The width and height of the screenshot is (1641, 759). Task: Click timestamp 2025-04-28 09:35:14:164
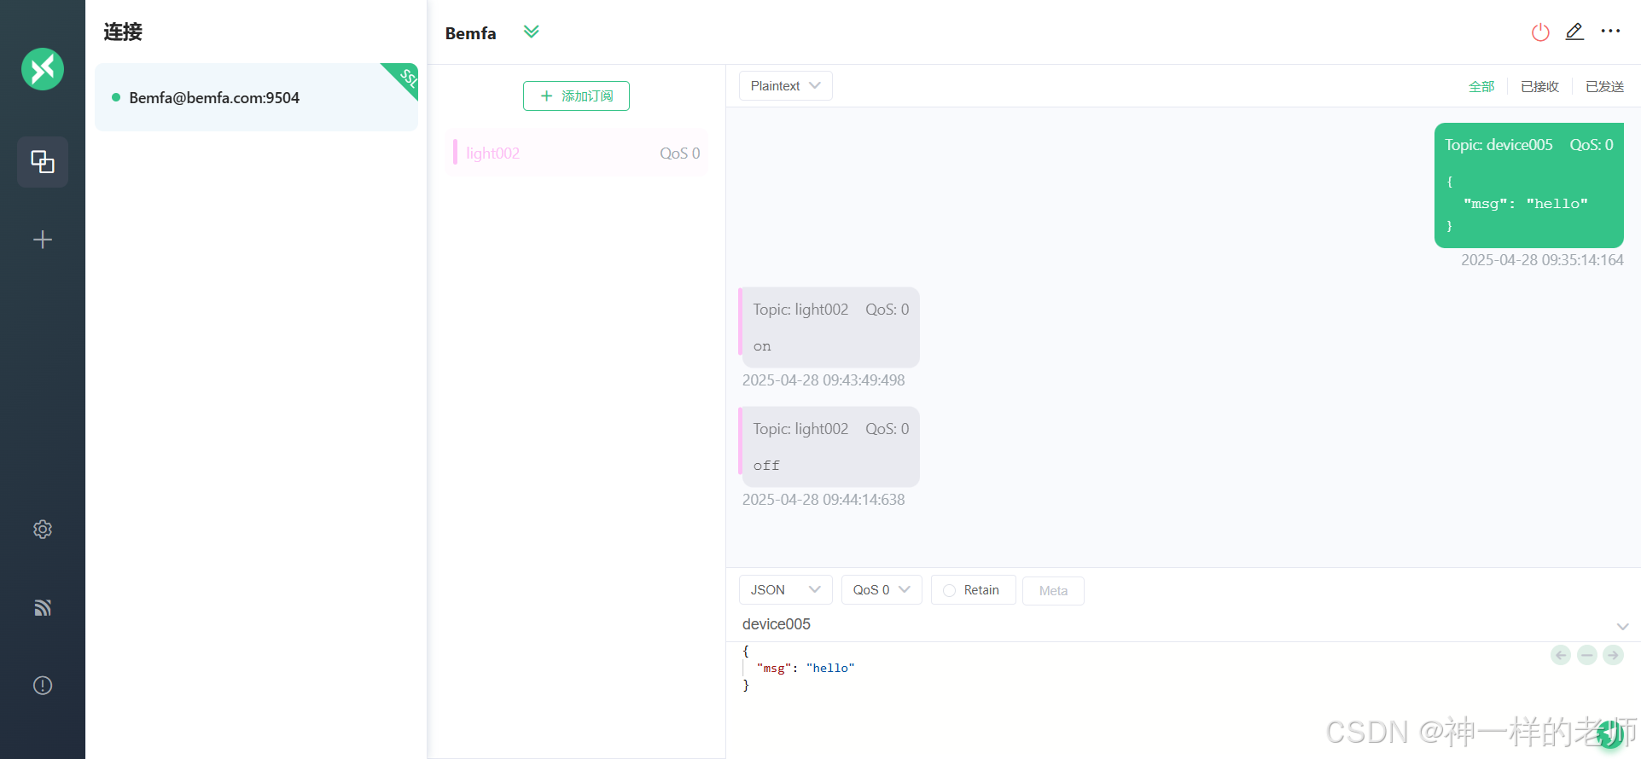1542,260
